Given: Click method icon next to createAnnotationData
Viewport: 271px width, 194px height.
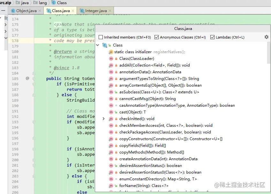Looking at the screenshot, I should pyautogui.click(x=111, y=159).
